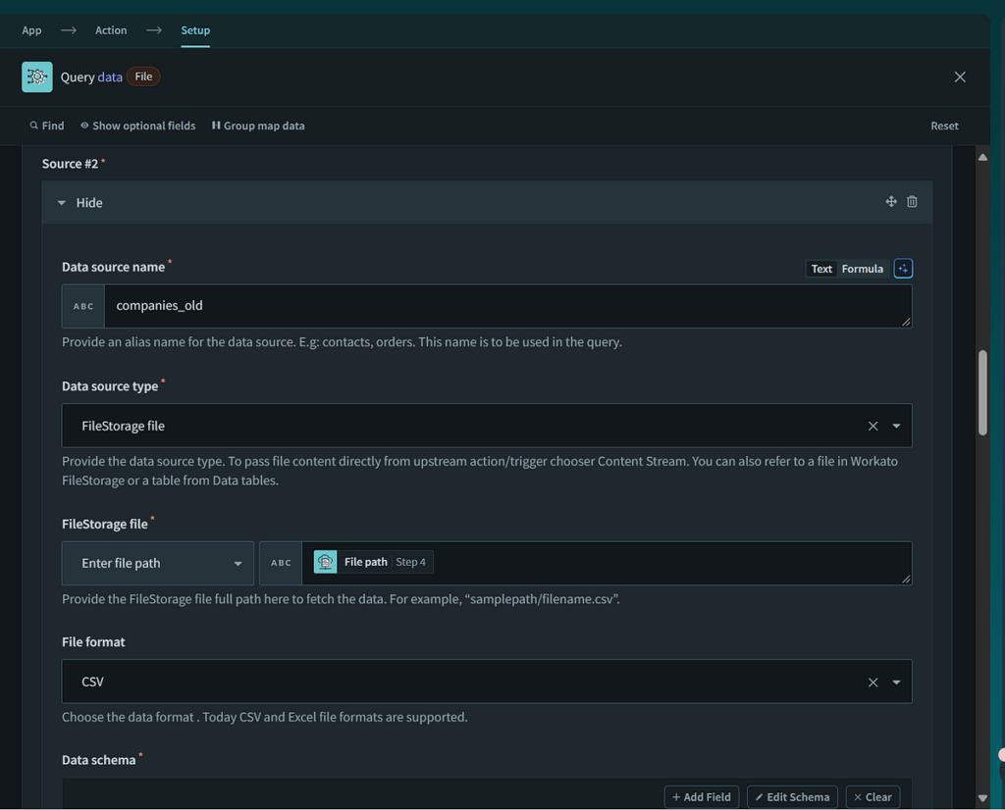Click the File path datapill icon
The width and height of the screenshot is (1005, 810).
coord(326,562)
